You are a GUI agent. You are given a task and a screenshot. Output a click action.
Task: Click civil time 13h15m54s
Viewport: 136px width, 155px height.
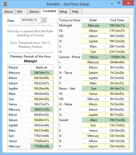click(117, 136)
